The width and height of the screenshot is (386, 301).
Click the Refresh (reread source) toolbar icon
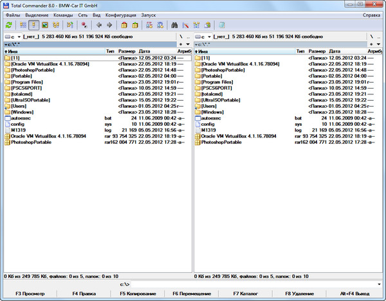coord(8,25)
